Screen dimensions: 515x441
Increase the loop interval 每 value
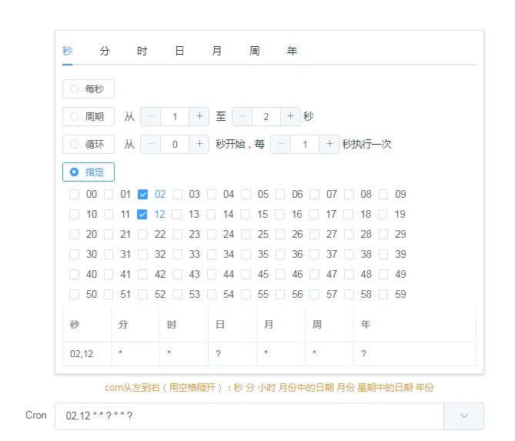[329, 144]
